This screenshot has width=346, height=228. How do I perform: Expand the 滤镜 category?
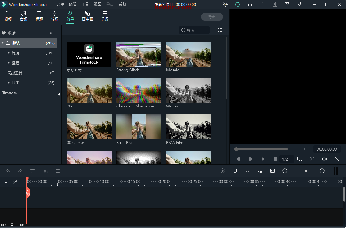coord(8,53)
